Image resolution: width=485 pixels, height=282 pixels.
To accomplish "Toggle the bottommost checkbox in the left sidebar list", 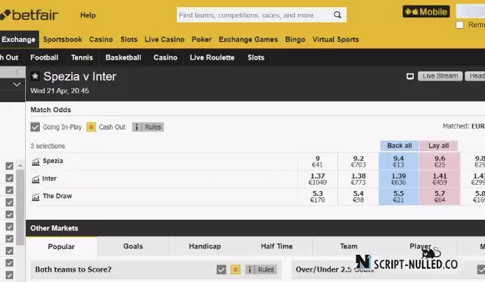I will pos(9,275).
